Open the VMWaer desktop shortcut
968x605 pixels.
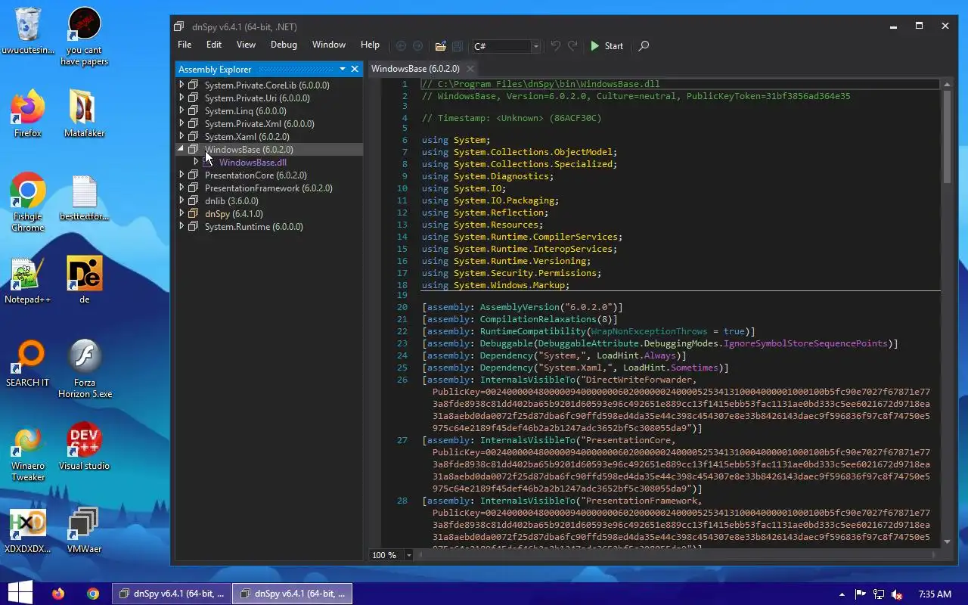[85, 530]
